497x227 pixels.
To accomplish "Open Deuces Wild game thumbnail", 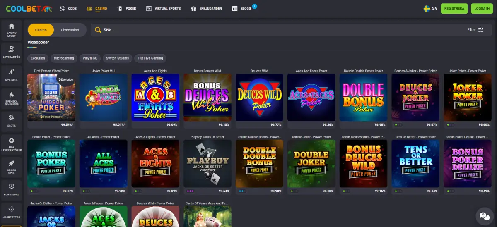I will pyautogui.click(x=259, y=97).
